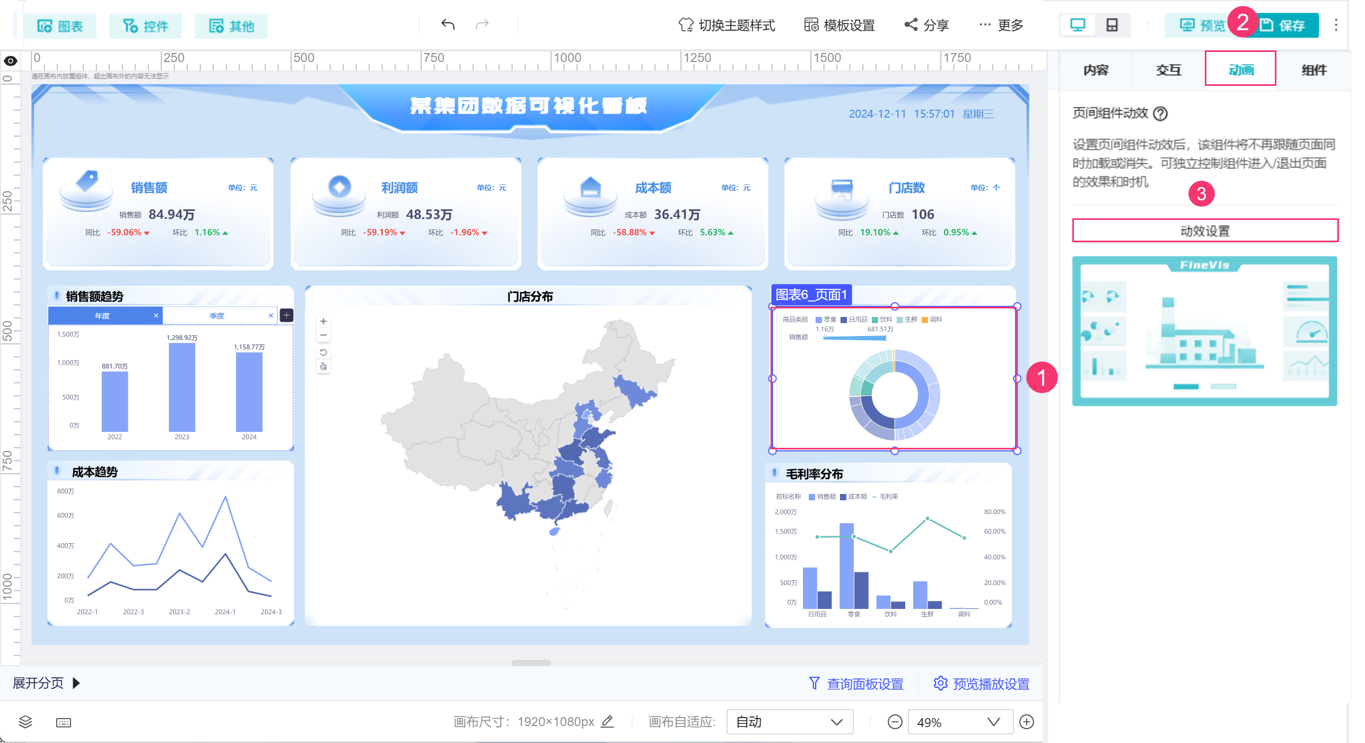
Task: Zoom out the map with minus icon
Action: (323, 335)
